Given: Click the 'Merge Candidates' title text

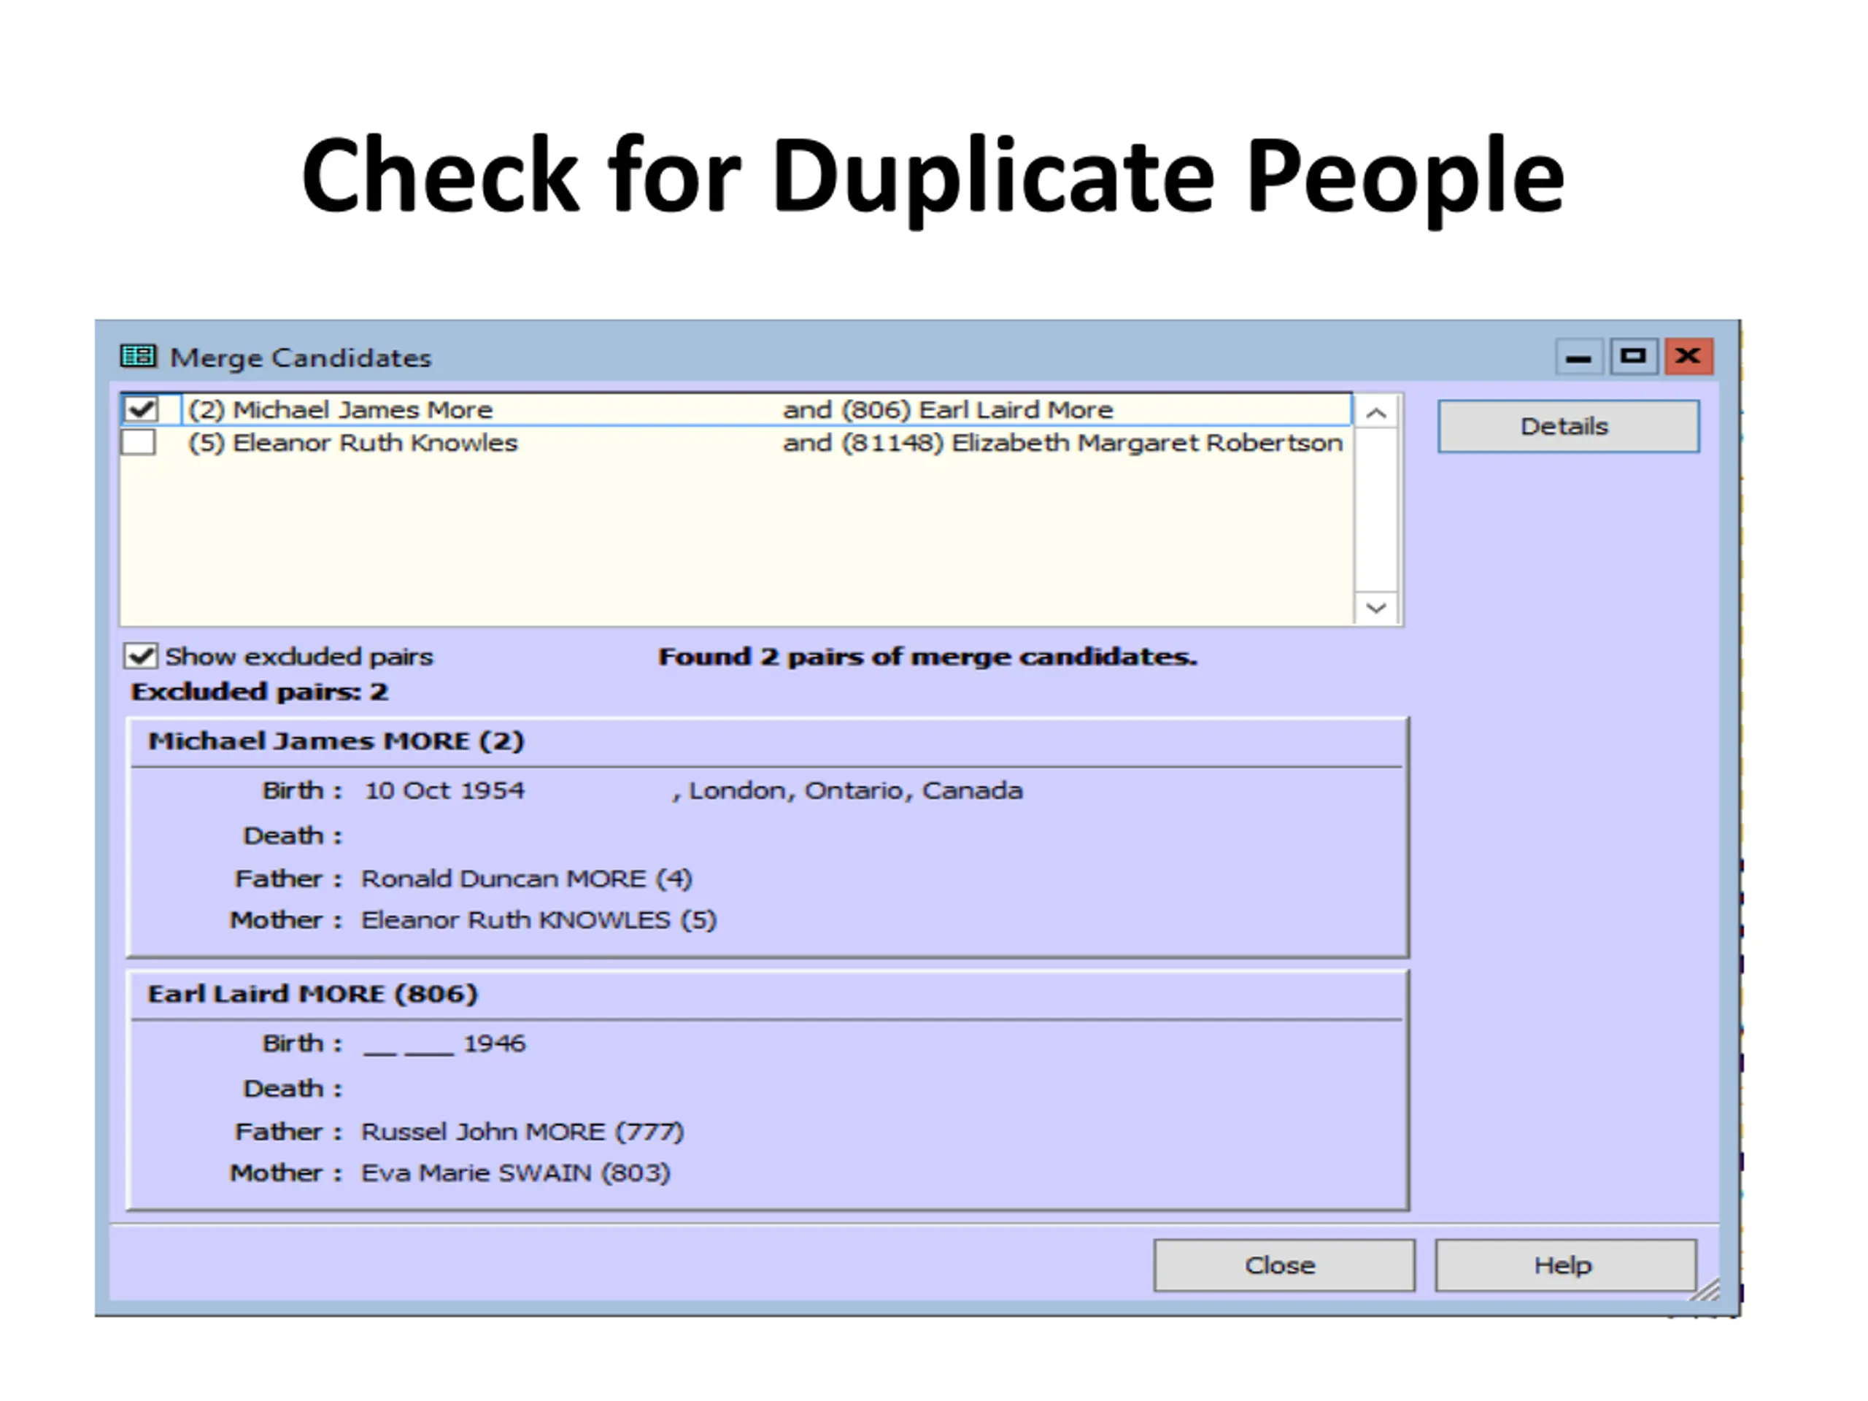Looking at the screenshot, I should click(x=301, y=358).
